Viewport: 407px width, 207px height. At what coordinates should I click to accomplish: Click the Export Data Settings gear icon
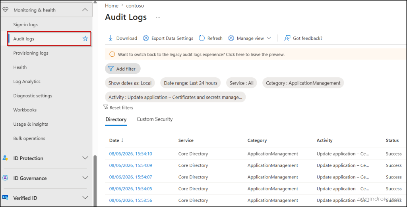145,38
